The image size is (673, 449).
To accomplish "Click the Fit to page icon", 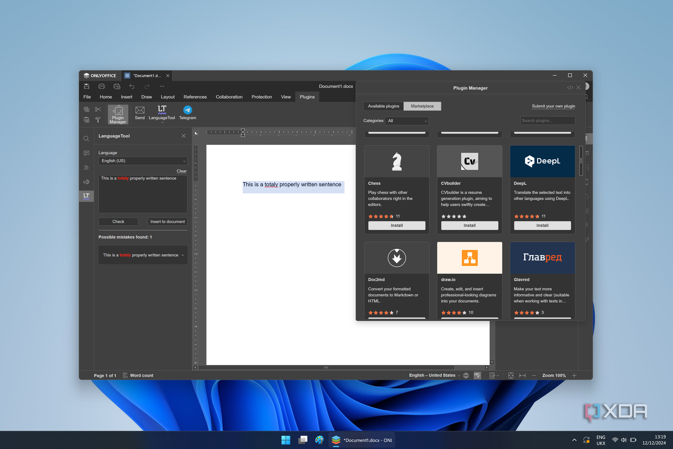I will tap(511, 376).
